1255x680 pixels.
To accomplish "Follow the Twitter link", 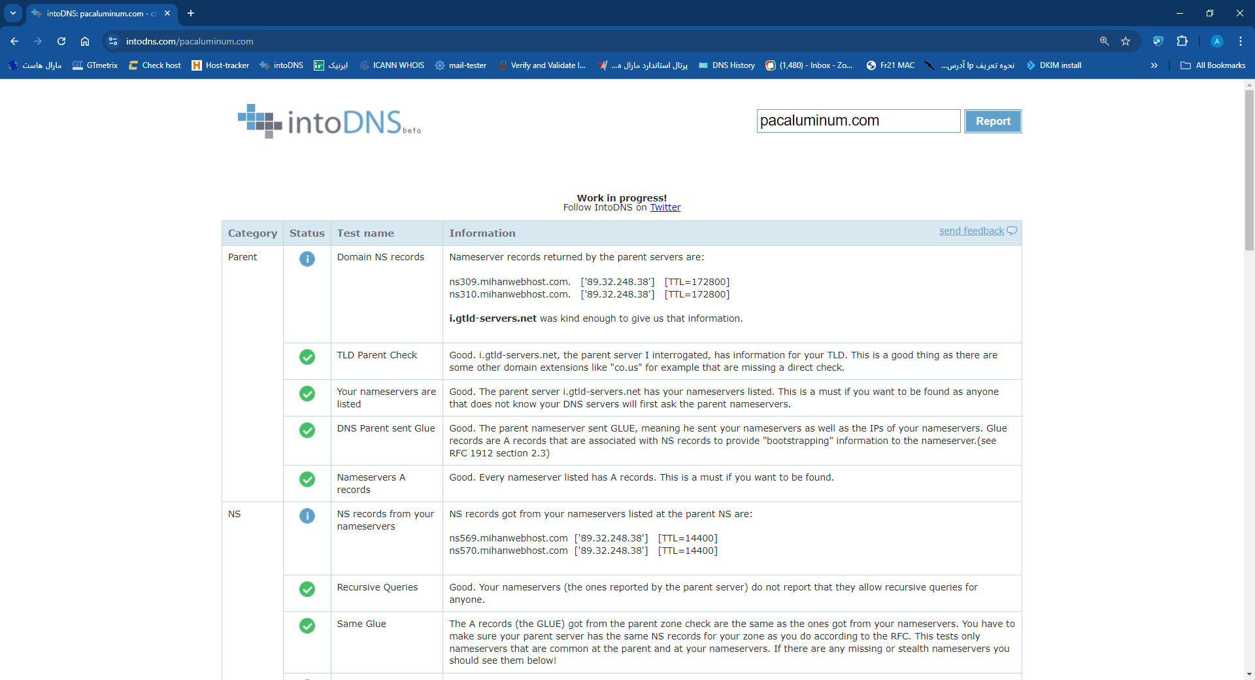I will 665,207.
